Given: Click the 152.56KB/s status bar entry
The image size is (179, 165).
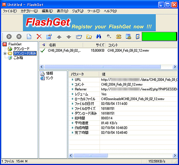Looking at the screenshot, I should coord(157,161).
